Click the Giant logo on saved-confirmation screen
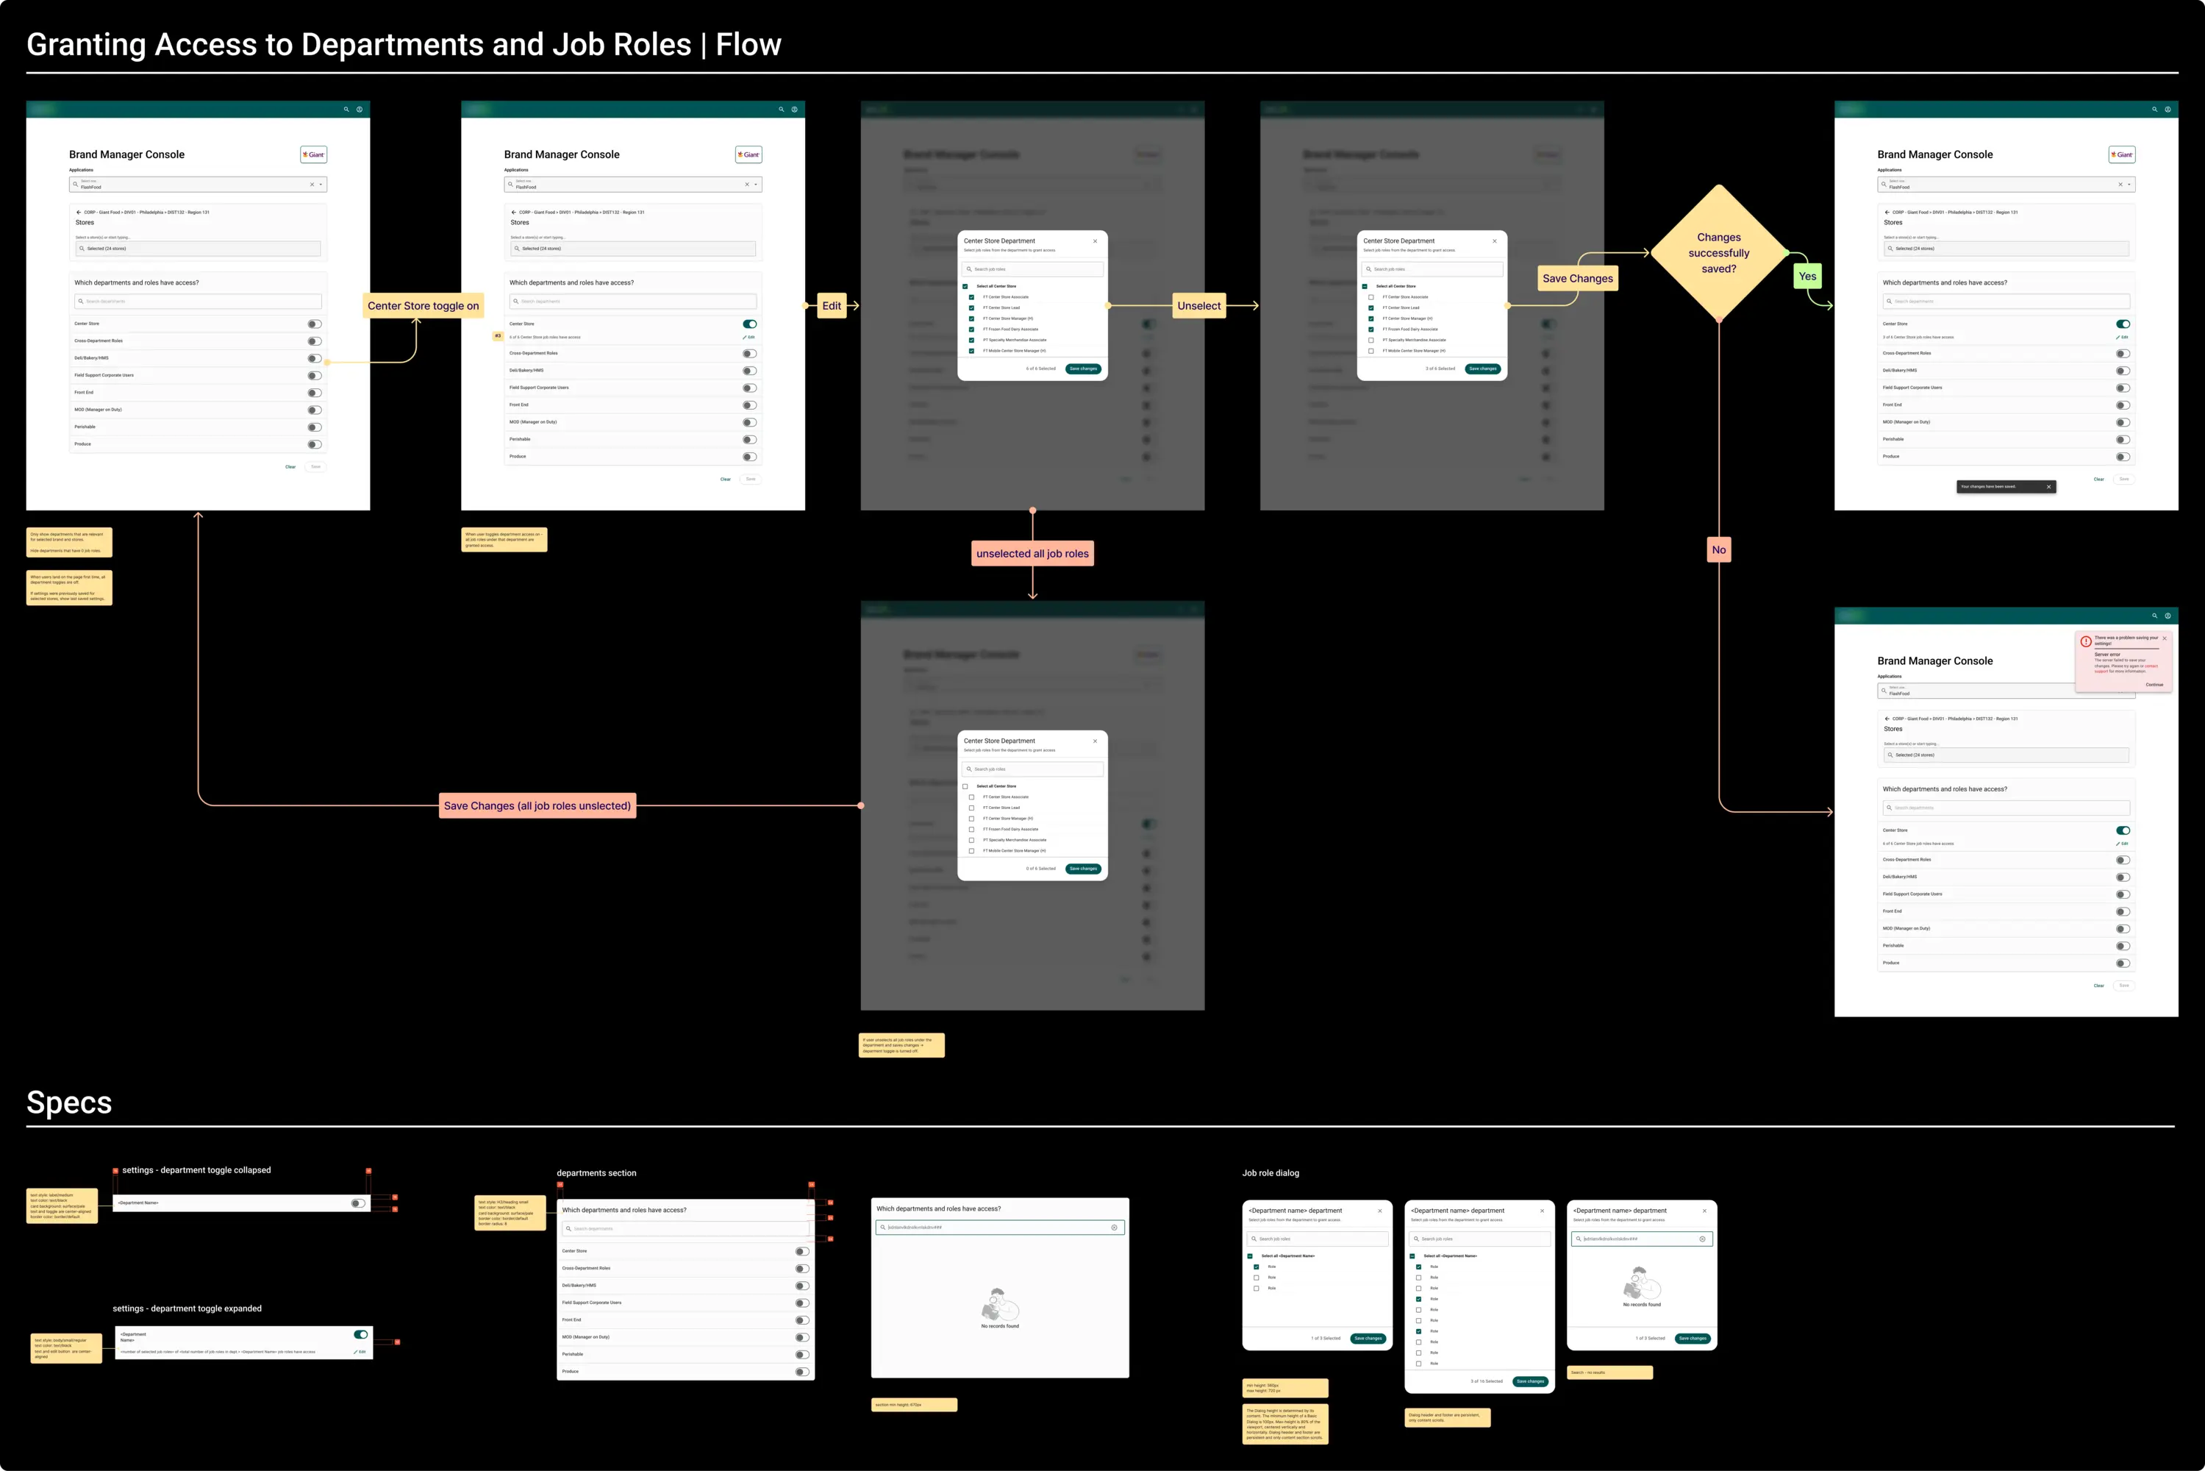The width and height of the screenshot is (2205, 1471). [2121, 154]
